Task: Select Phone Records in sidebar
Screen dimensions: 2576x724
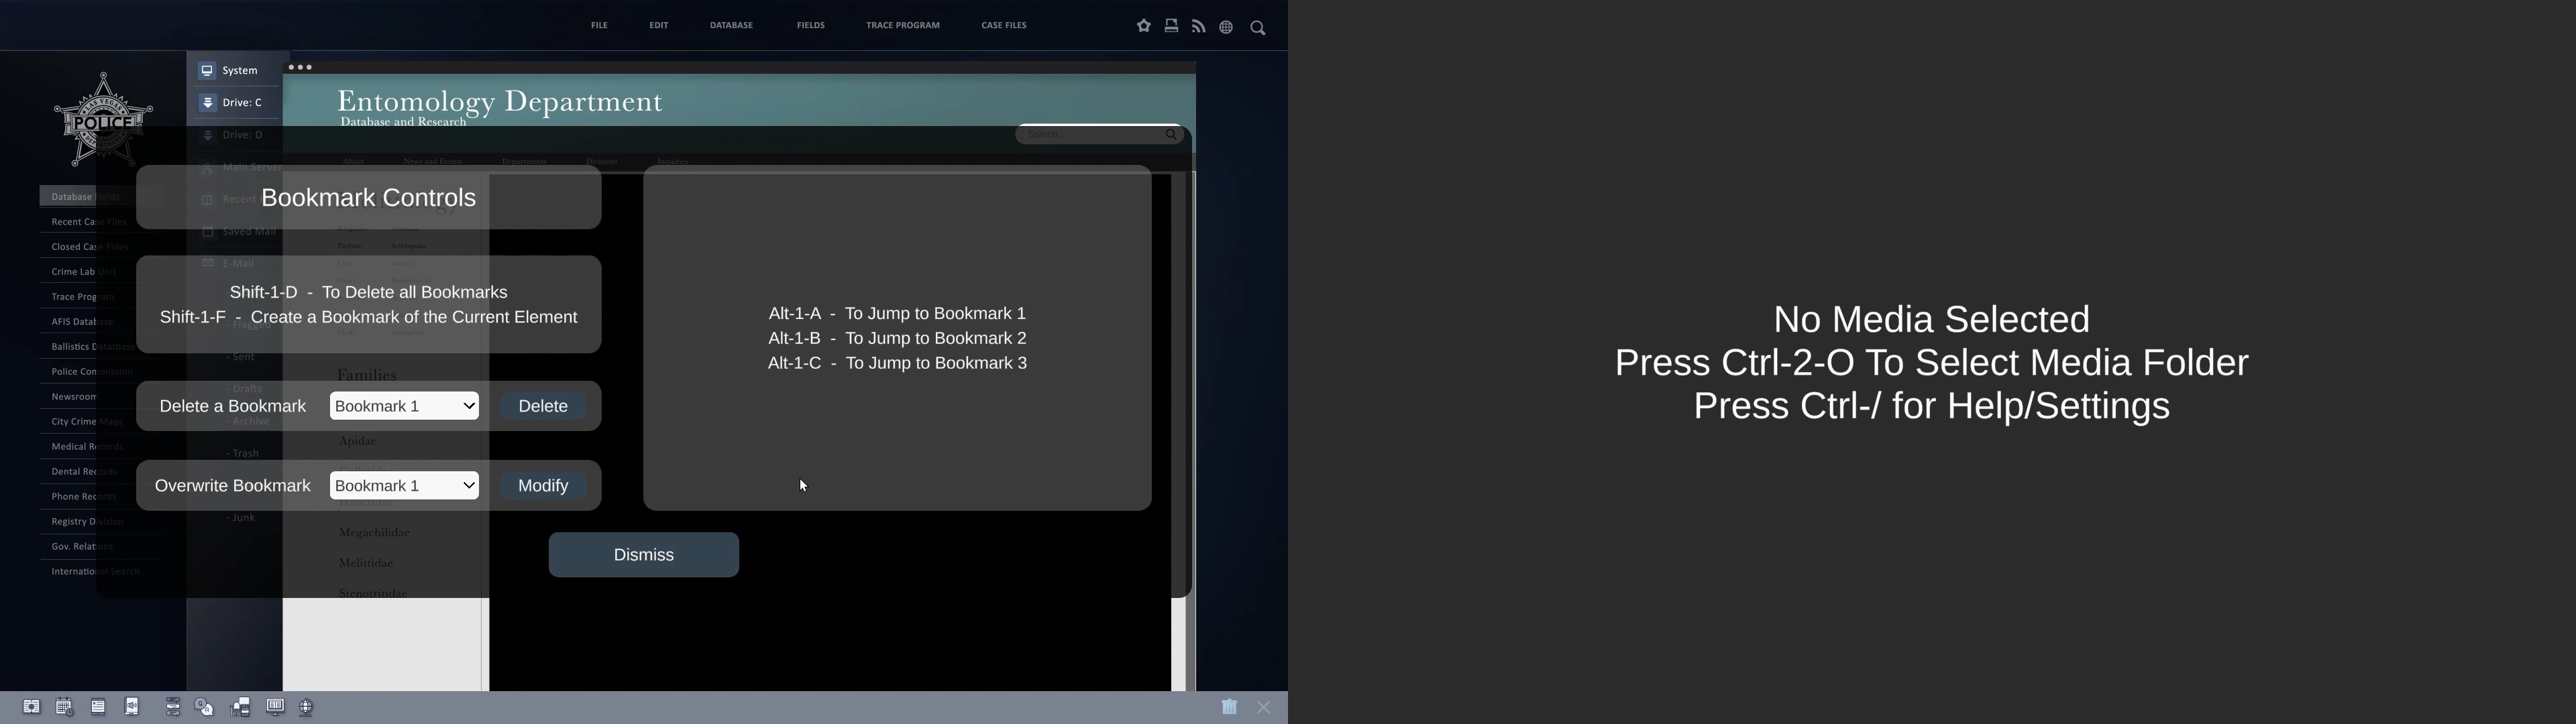Action: [83, 497]
